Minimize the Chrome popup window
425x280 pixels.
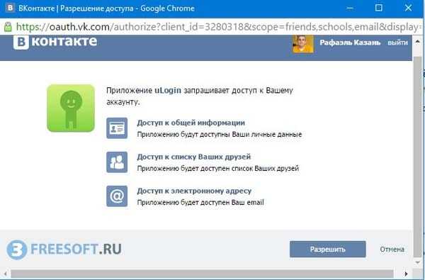point(350,8)
